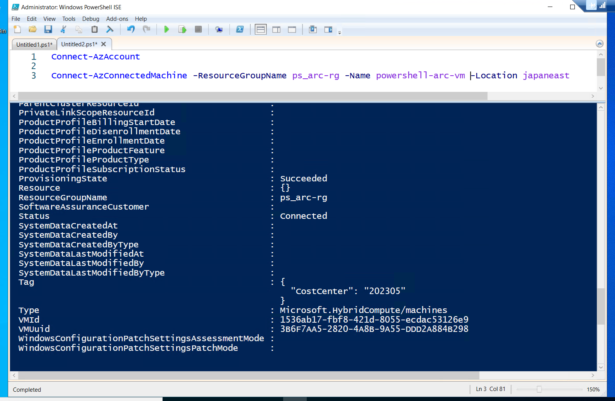615x401 pixels.
Task: Open the File menu
Action: click(16, 19)
